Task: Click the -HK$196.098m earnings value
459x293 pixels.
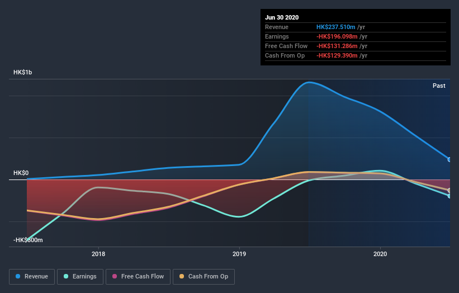Action: (x=337, y=36)
